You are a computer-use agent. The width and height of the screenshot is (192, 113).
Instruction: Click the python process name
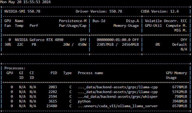click(84, 101)
